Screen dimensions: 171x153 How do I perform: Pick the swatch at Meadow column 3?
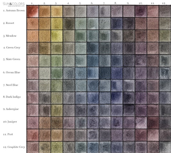[57, 36]
